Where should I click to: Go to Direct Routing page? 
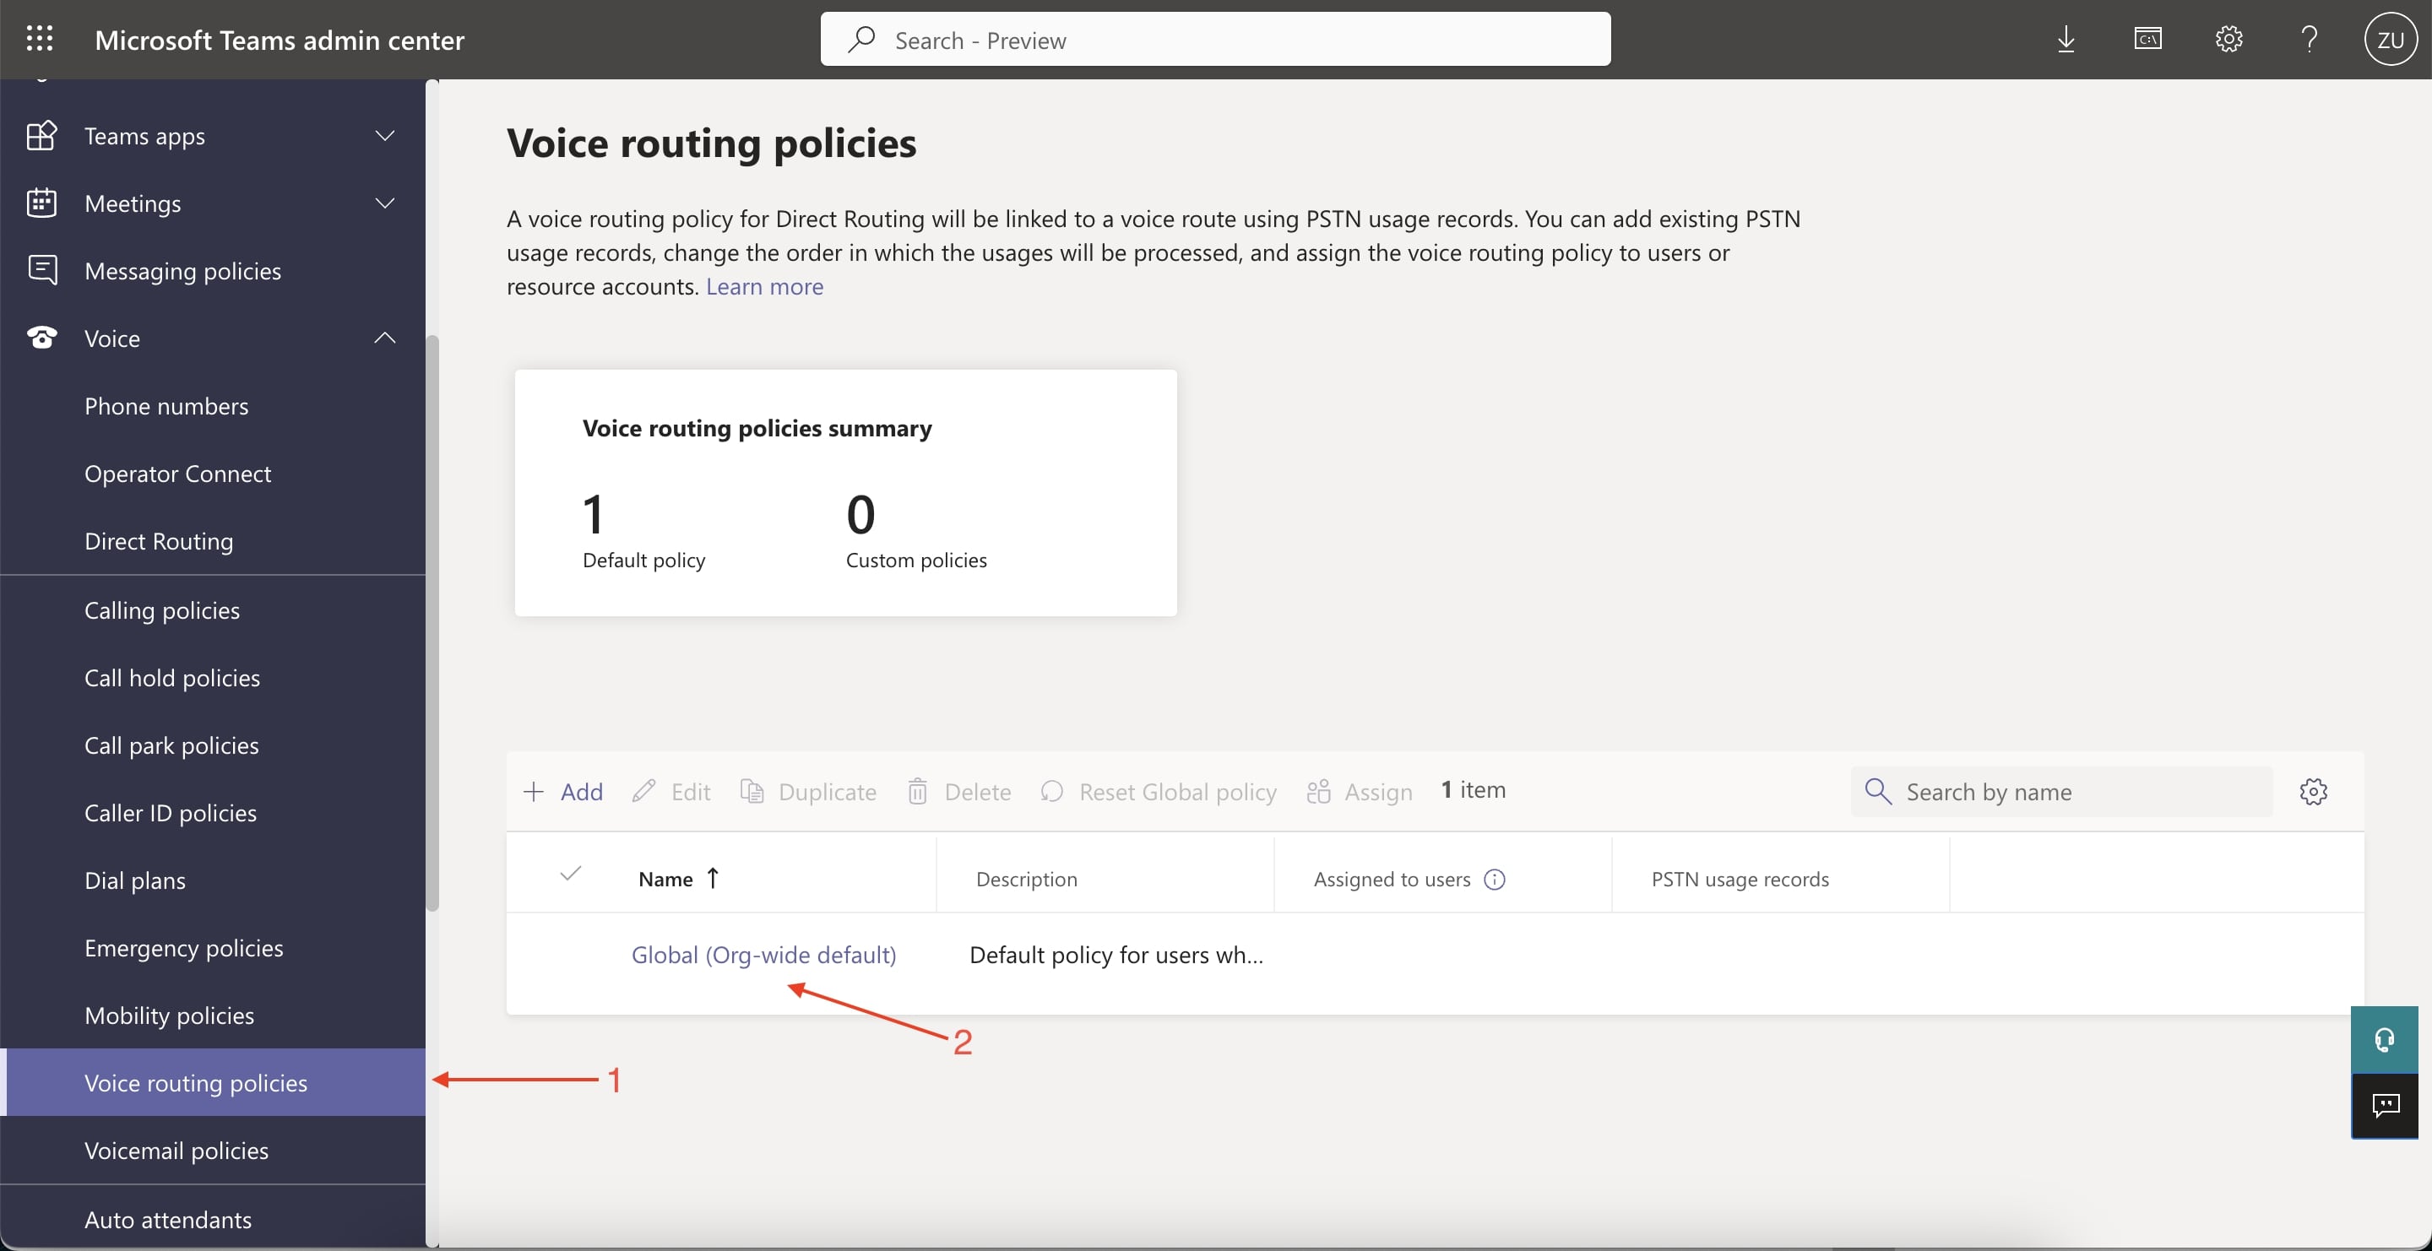[x=159, y=540]
